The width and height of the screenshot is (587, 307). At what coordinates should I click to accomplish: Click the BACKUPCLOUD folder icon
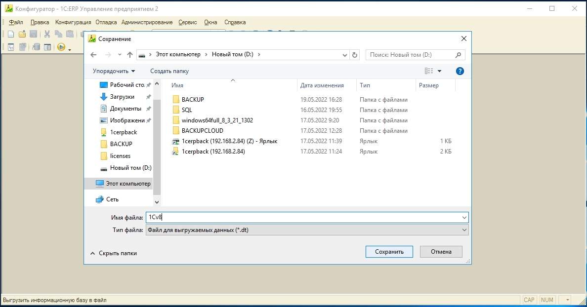click(176, 130)
